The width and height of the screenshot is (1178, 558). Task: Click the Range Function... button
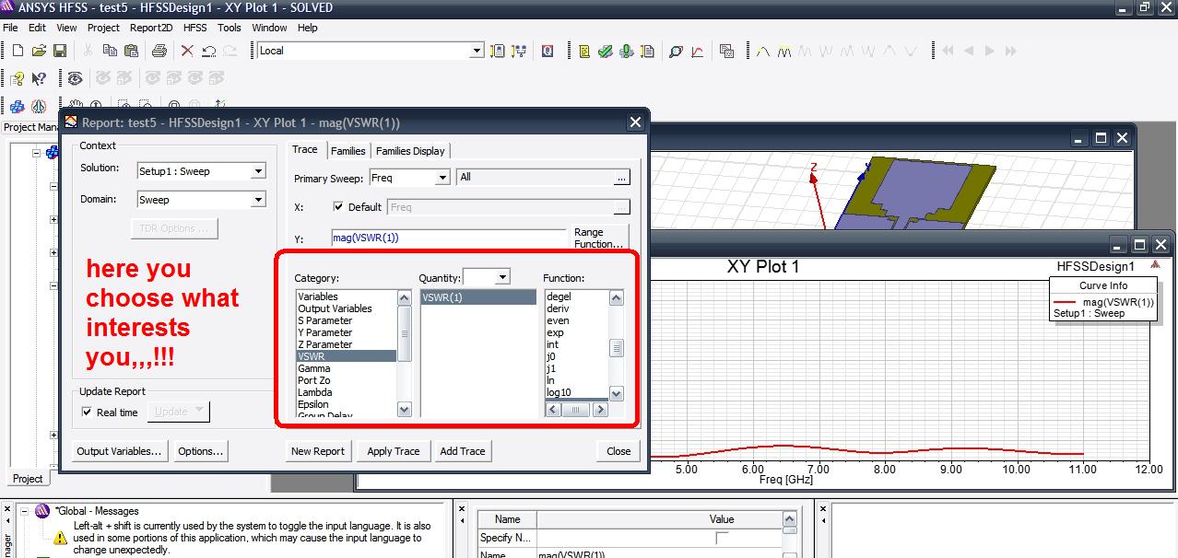pos(599,238)
